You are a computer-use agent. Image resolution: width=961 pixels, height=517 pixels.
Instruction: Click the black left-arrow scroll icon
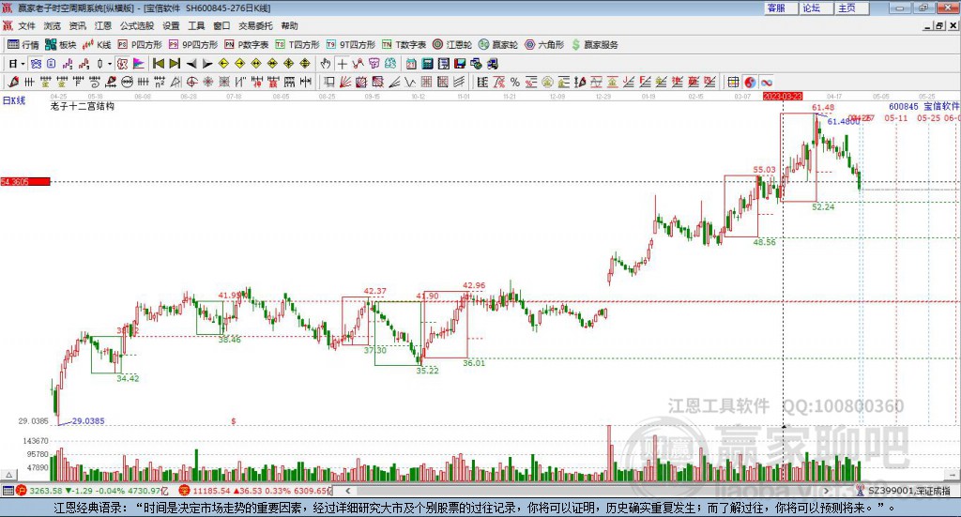pyautogui.click(x=191, y=64)
